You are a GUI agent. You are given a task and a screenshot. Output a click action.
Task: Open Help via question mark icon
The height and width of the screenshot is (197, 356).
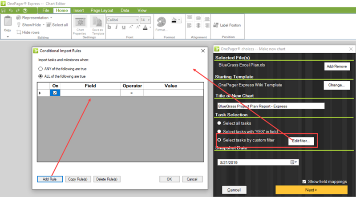click(25, 10)
